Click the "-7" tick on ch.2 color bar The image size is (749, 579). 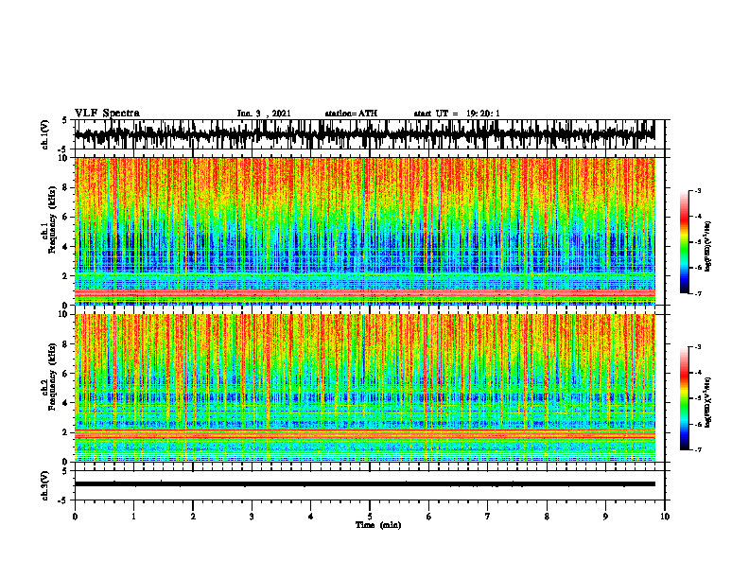pyautogui.click(x=697, y=450)
